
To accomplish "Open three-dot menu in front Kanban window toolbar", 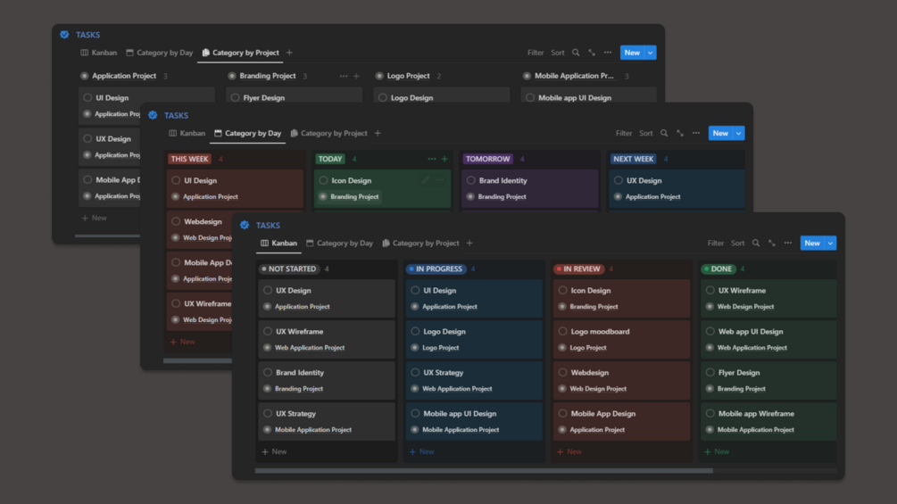I will [x=788, y=243].
